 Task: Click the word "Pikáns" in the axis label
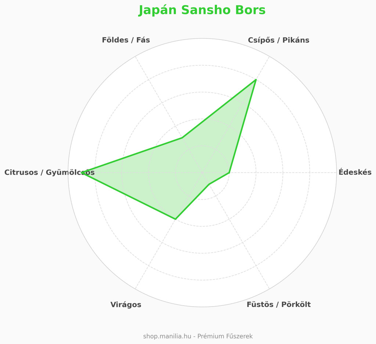(296, 40)
